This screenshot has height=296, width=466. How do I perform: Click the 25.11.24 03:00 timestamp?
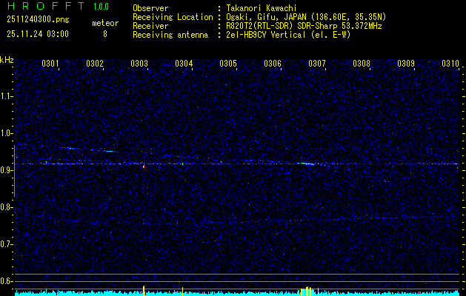pyautogui.click(x=37, y=34)
